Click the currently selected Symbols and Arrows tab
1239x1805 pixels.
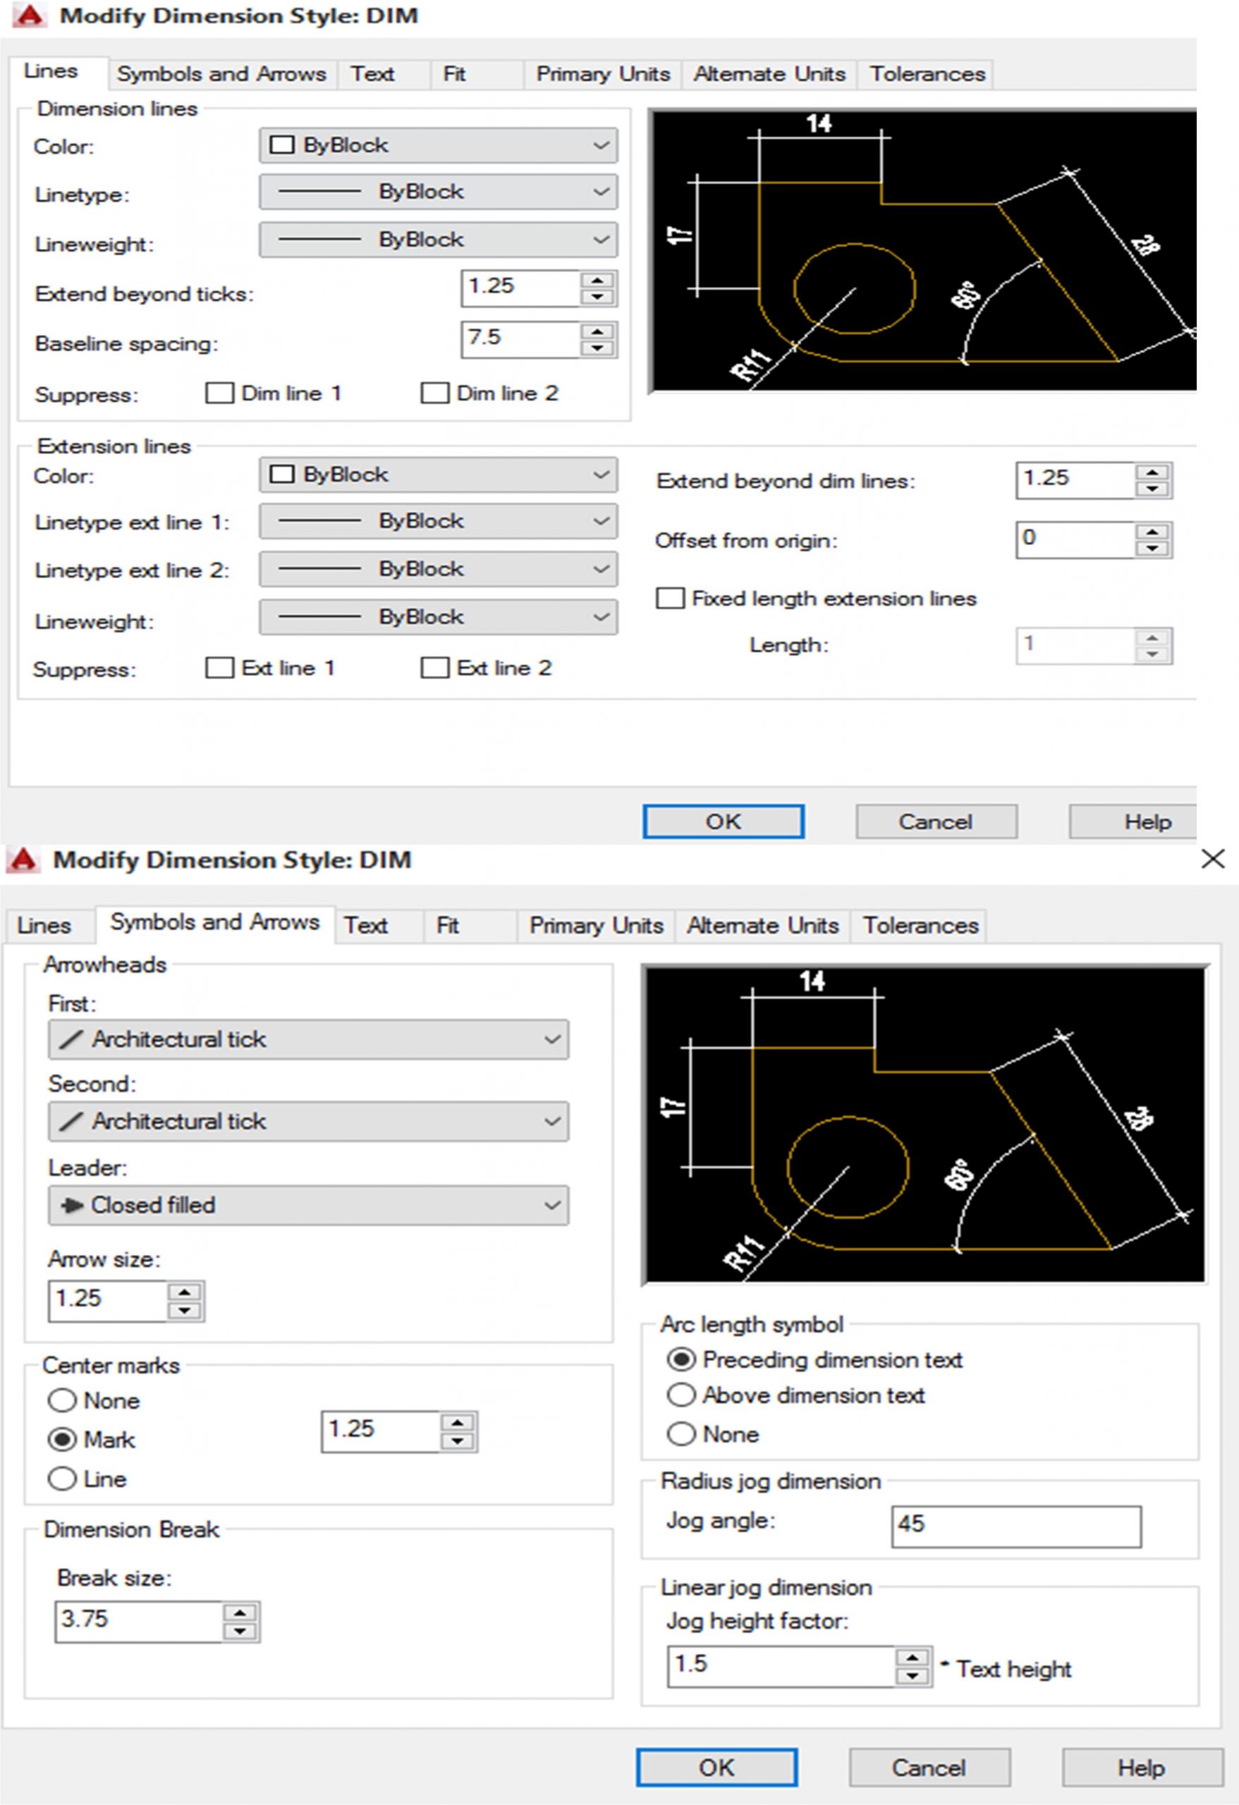(214, 922)
